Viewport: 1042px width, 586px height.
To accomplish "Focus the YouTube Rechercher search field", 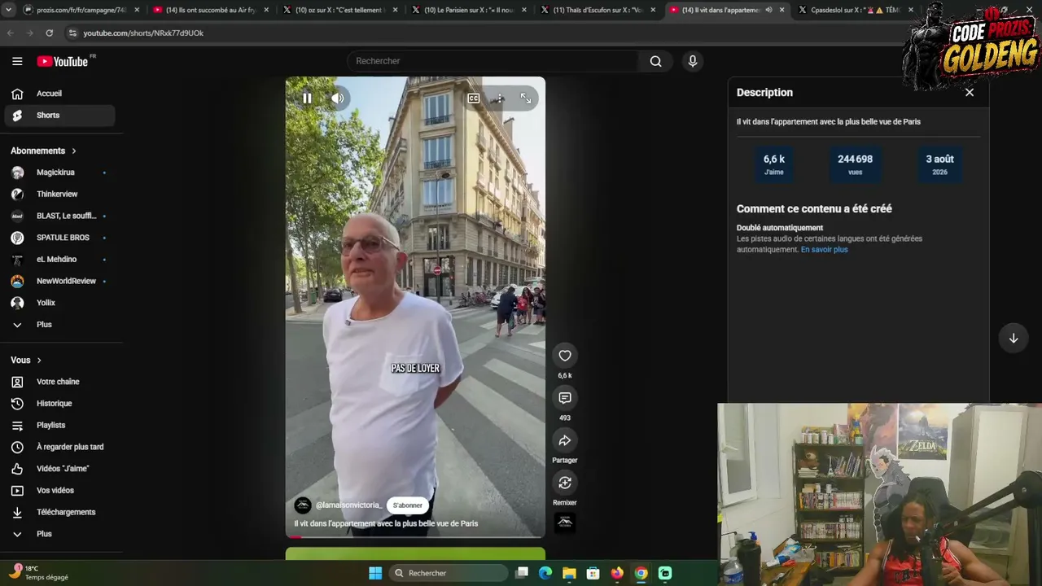I will tap(494, 61).
